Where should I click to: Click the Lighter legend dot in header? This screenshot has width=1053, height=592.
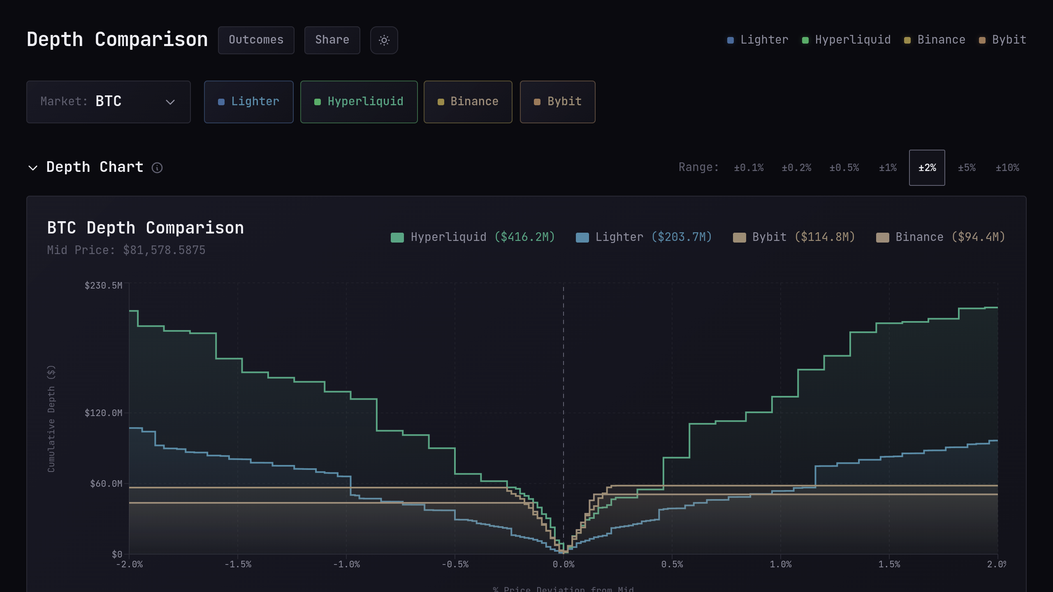tap(731, 40)
